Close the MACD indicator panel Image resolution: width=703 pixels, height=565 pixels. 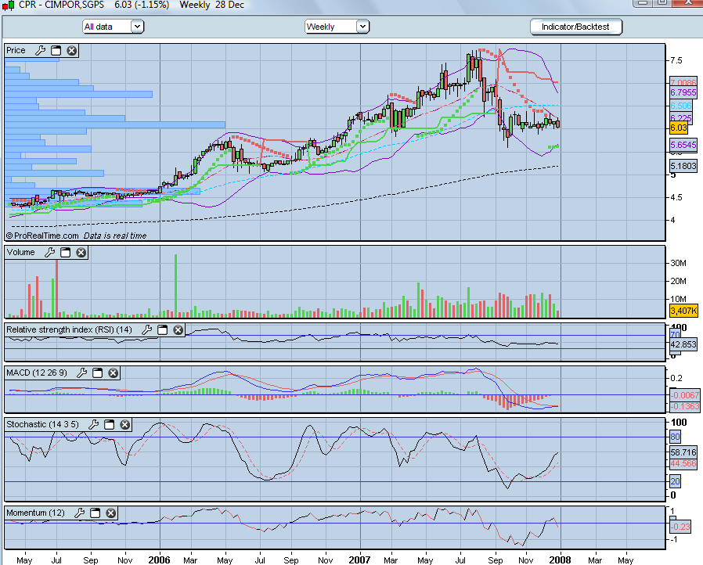(x=113, y=372)
